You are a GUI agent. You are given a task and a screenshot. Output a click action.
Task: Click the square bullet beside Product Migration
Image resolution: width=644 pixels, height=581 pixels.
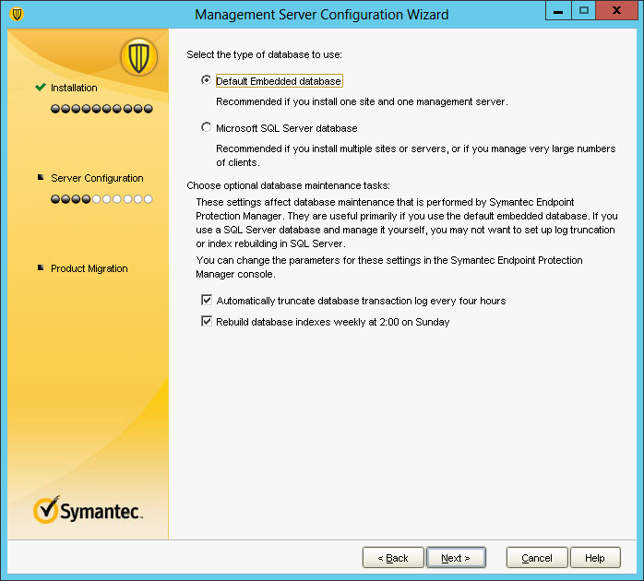(41, 267)
